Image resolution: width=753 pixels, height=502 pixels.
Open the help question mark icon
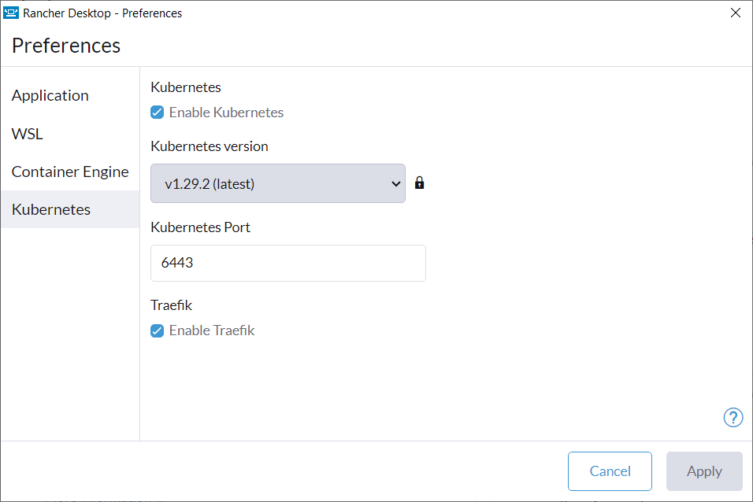tap(733, 418)
